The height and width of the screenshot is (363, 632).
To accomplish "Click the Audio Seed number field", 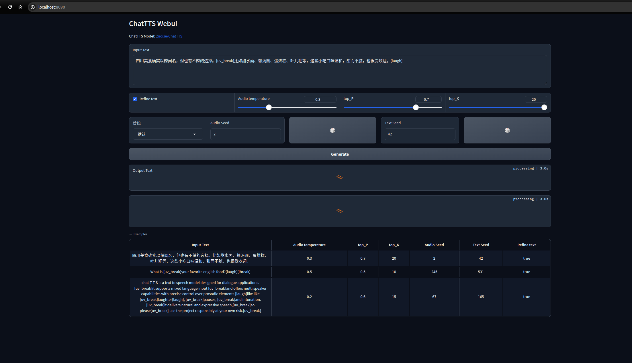I will click(x=245, y=134).
